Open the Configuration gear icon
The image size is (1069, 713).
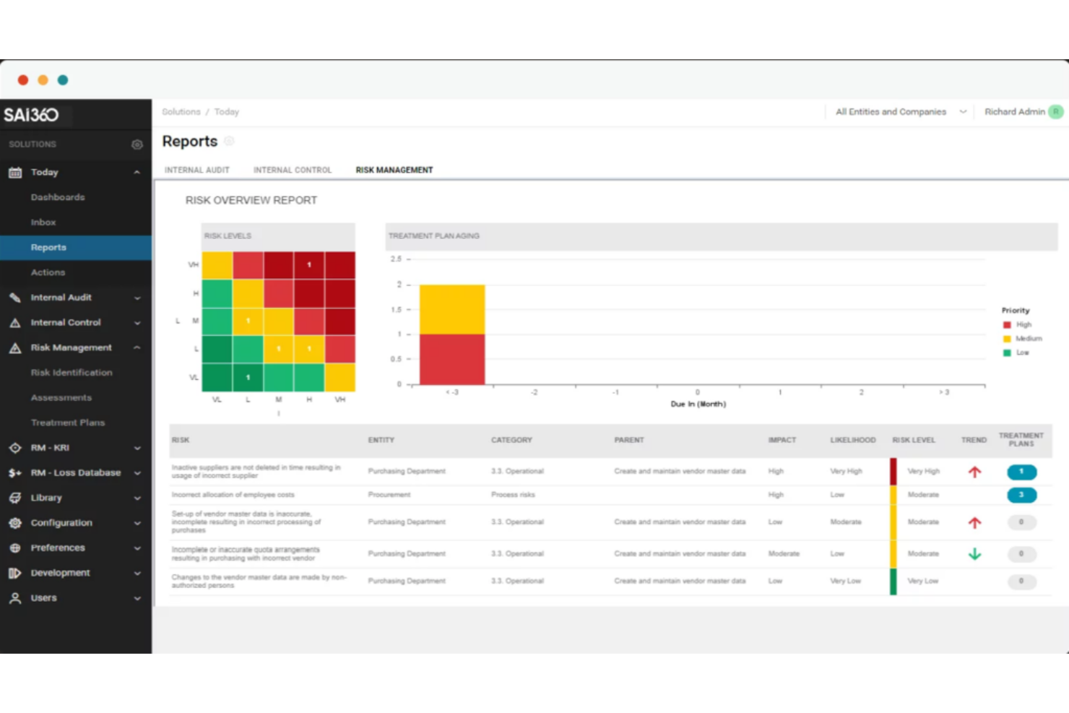coord(15,522)
